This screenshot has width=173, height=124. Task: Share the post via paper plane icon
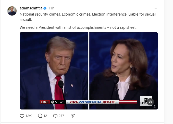tap(72, 116)
